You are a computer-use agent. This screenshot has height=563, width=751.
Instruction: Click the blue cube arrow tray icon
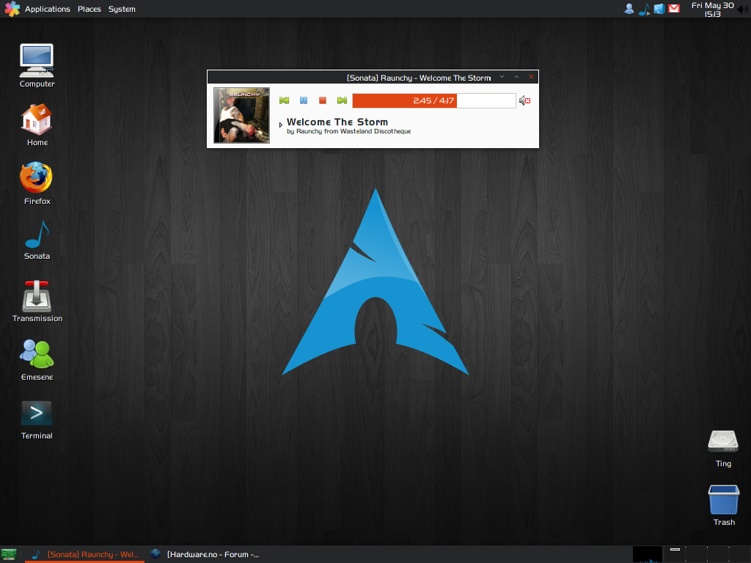point(659,9)
